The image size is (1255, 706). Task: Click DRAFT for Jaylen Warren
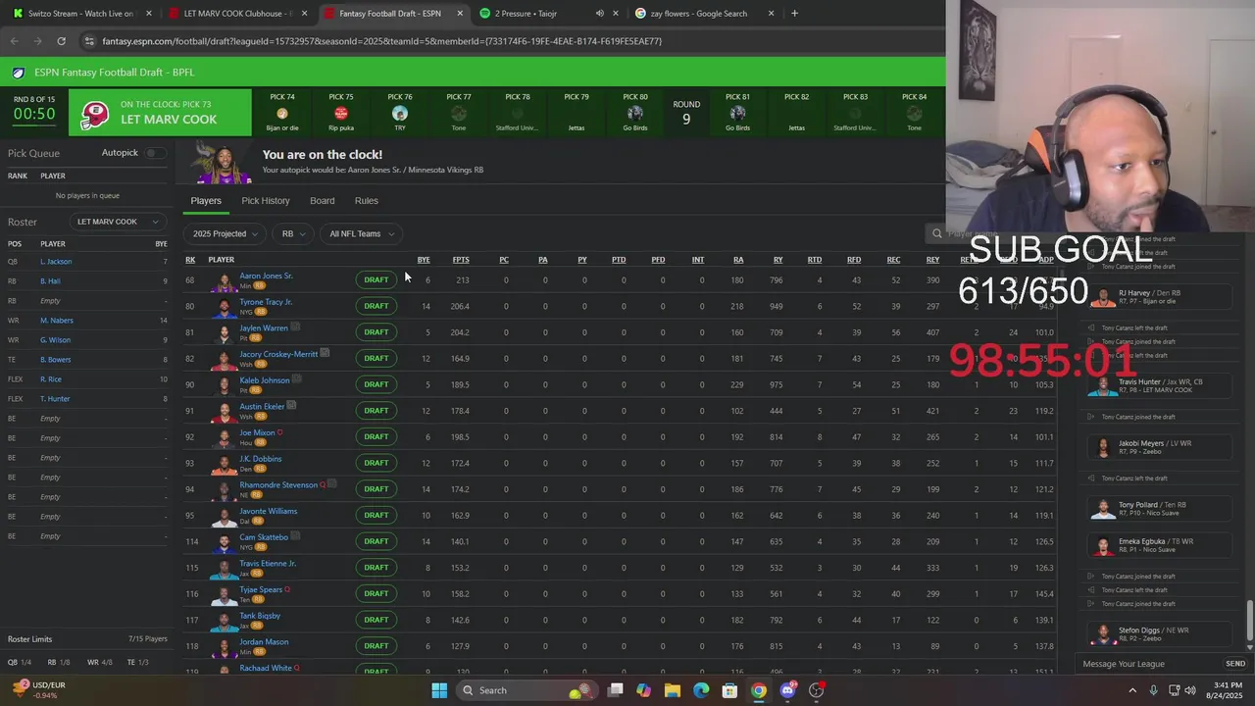click(x=376, y=332)
